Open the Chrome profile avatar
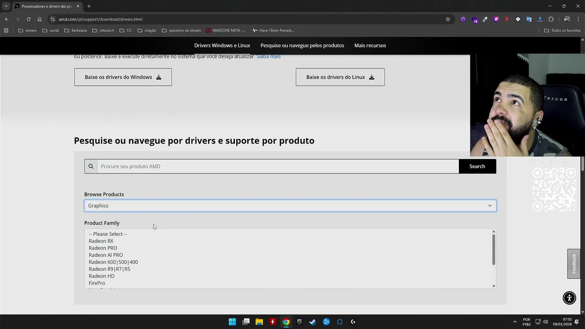Screen dimensions: 585x329 567,19
